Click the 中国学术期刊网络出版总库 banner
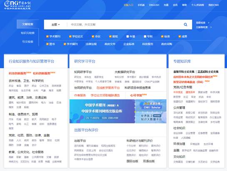This screenshot has width=227, height=171. click(102, 111)
